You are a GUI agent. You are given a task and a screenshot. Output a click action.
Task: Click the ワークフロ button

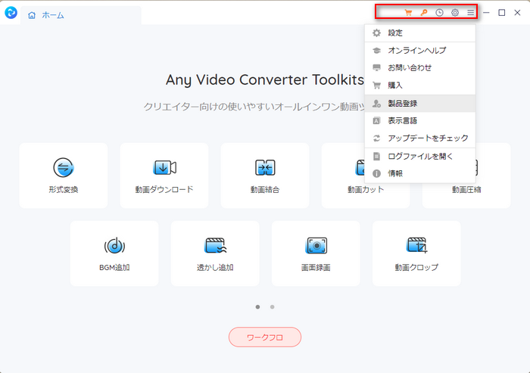265,337
